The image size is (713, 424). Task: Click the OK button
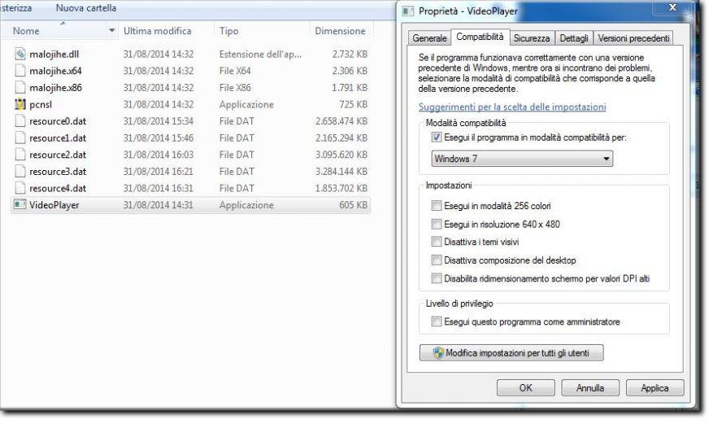[x=526, y=388]
